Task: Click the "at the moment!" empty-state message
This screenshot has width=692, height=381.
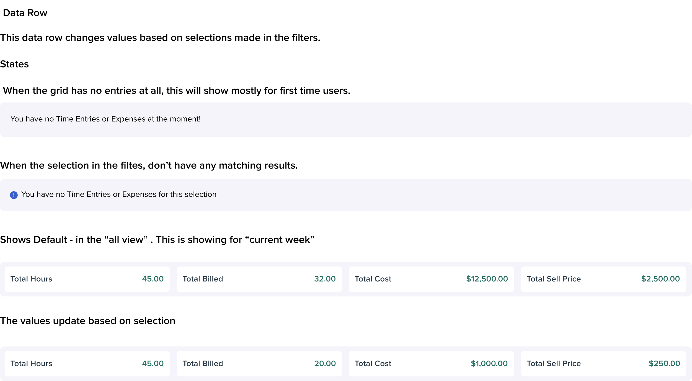Action: pyautogui.click(x=105, y=119)
